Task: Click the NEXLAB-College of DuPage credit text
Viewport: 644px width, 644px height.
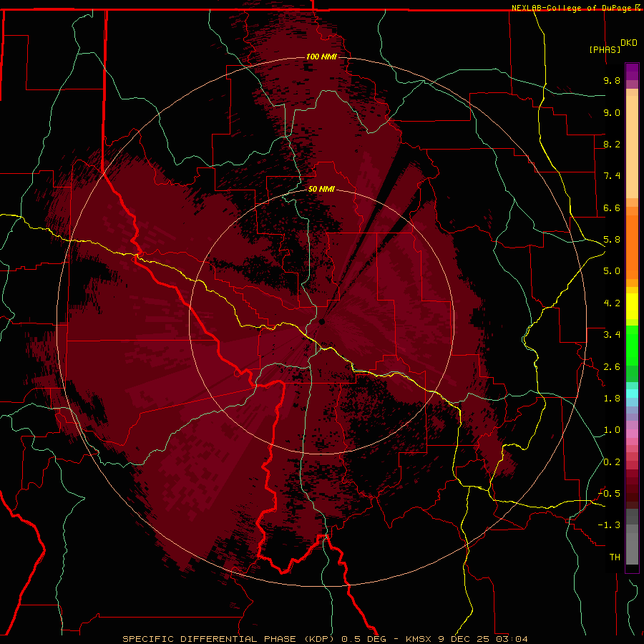Action: (572, 8)
